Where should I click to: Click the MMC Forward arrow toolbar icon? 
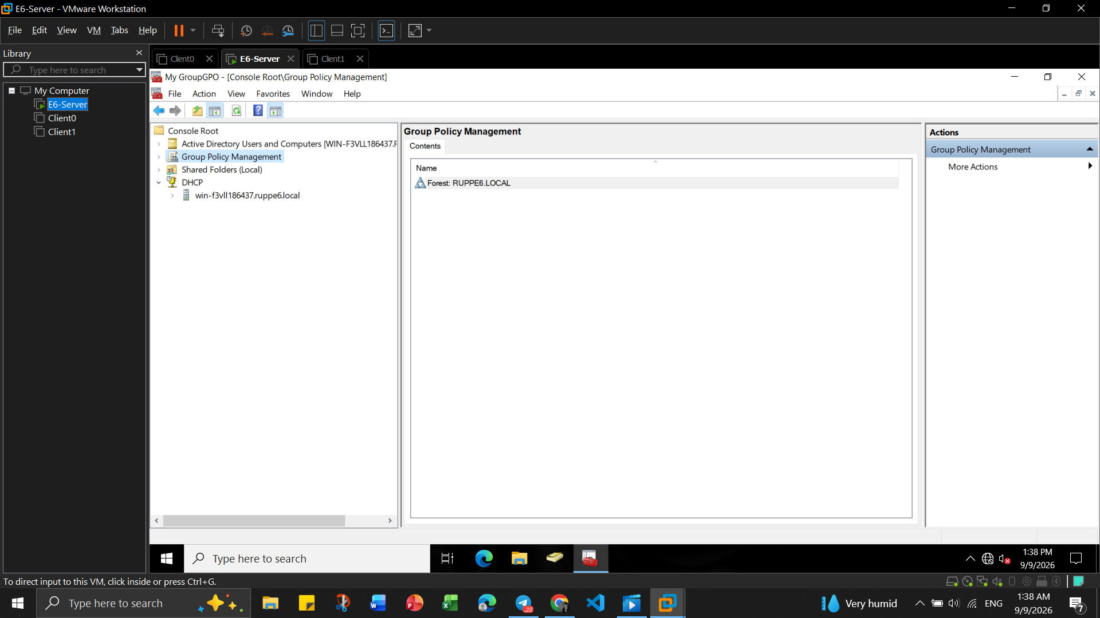click(175, 111)
